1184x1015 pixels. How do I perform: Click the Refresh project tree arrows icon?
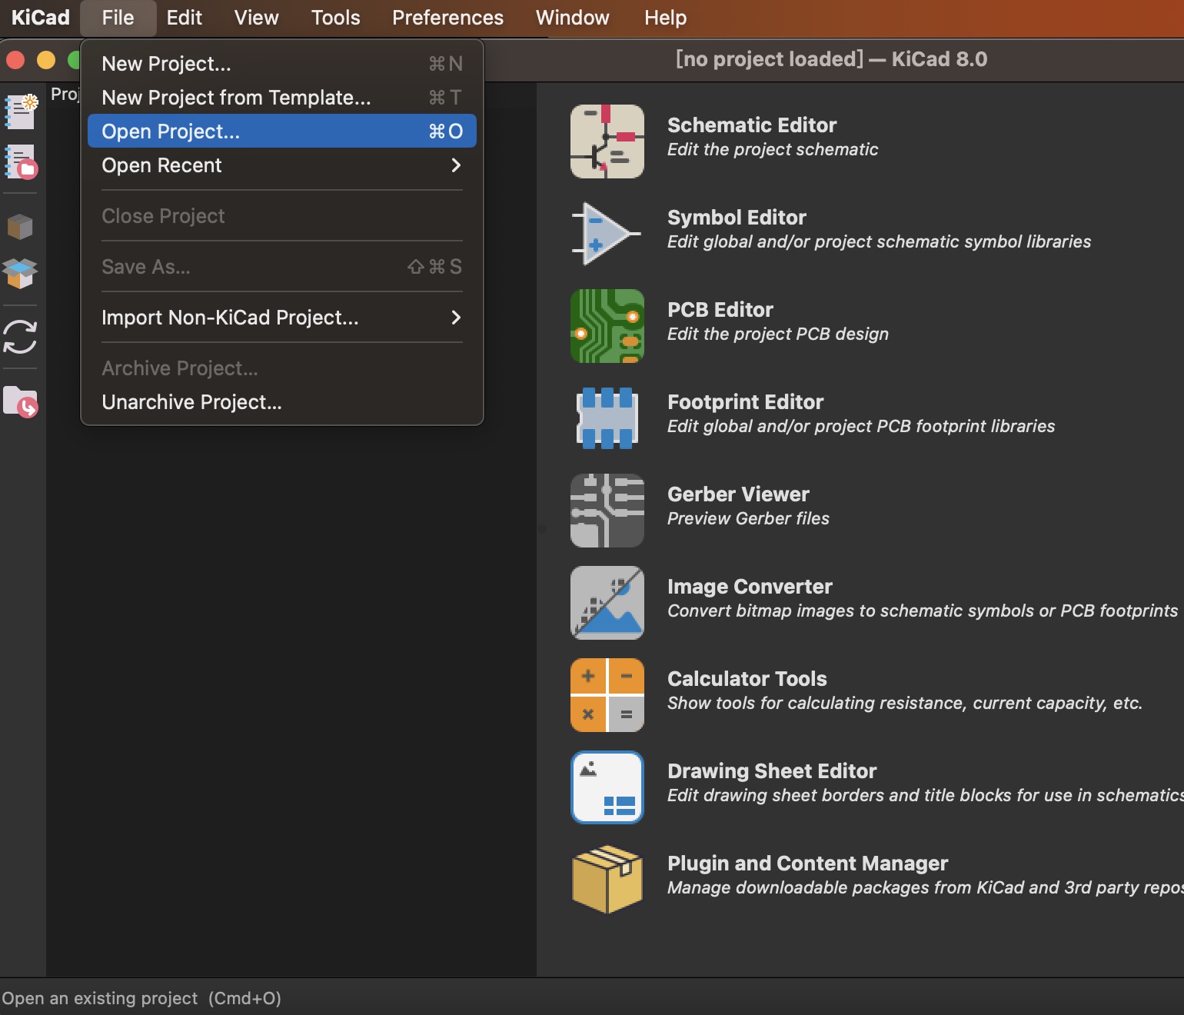point(21,337)
